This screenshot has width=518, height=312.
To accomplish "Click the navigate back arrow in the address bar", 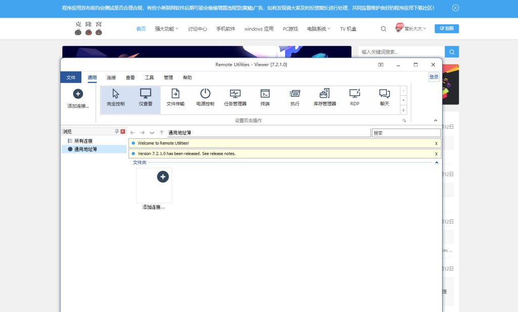I will (x=133, y=133).
